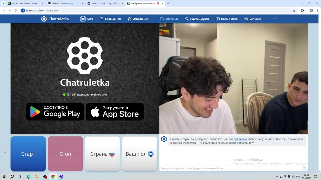Click the online users count text
This screenshot has width=321, height=180.
(87, 94)
